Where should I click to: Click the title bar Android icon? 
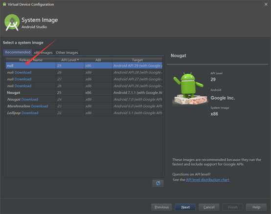click(x=4, y=4)
